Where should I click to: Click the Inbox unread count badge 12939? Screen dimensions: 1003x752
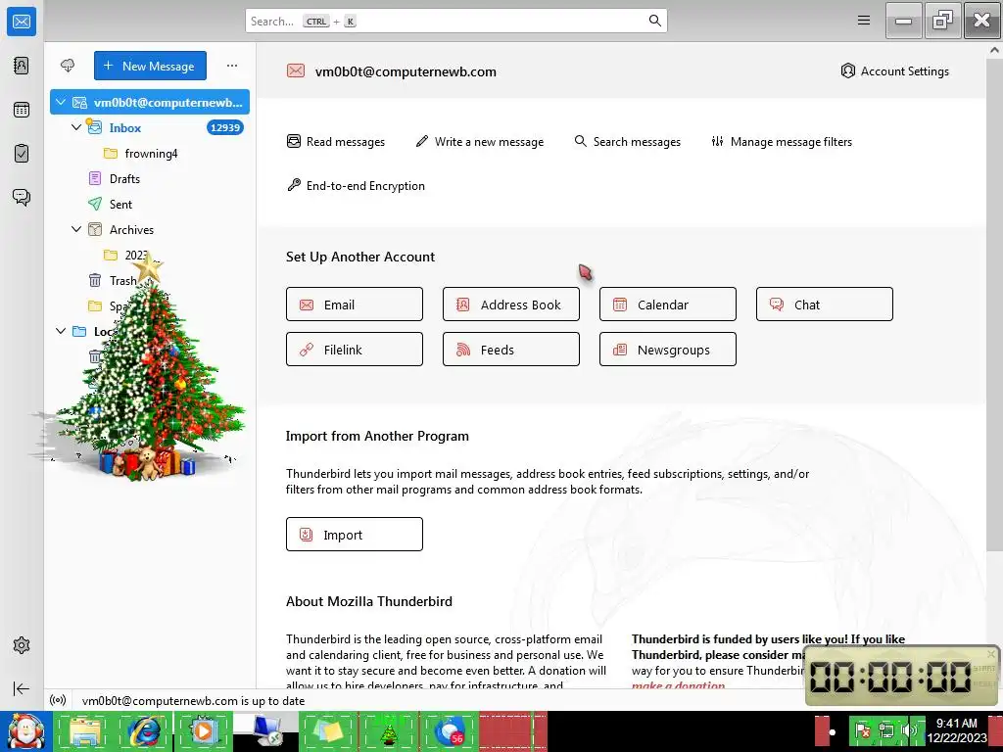(x=224, y=127)
